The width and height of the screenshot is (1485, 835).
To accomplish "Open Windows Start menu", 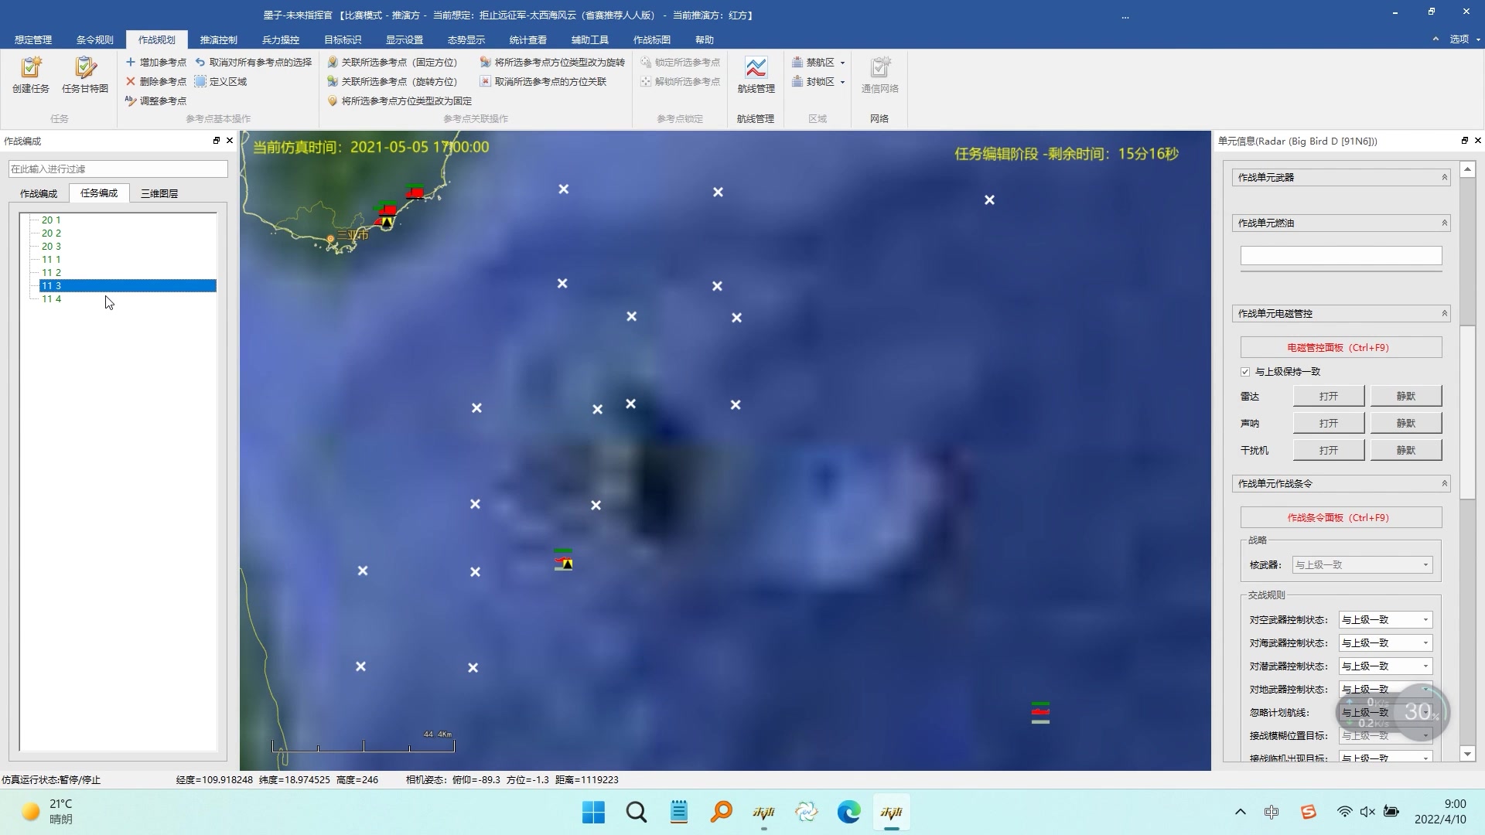I will tap(593, 813).
